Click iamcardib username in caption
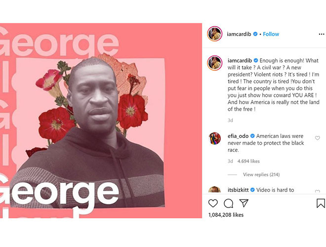 coord(240,60)
